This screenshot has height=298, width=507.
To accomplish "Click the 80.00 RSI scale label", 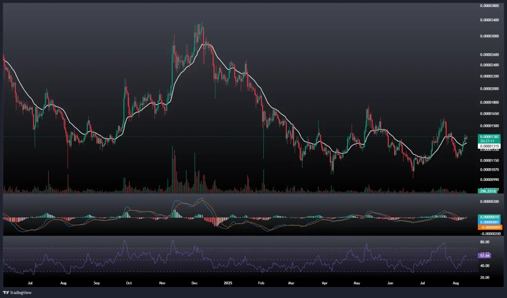I will pyautogui.click(x=484, y=242).
